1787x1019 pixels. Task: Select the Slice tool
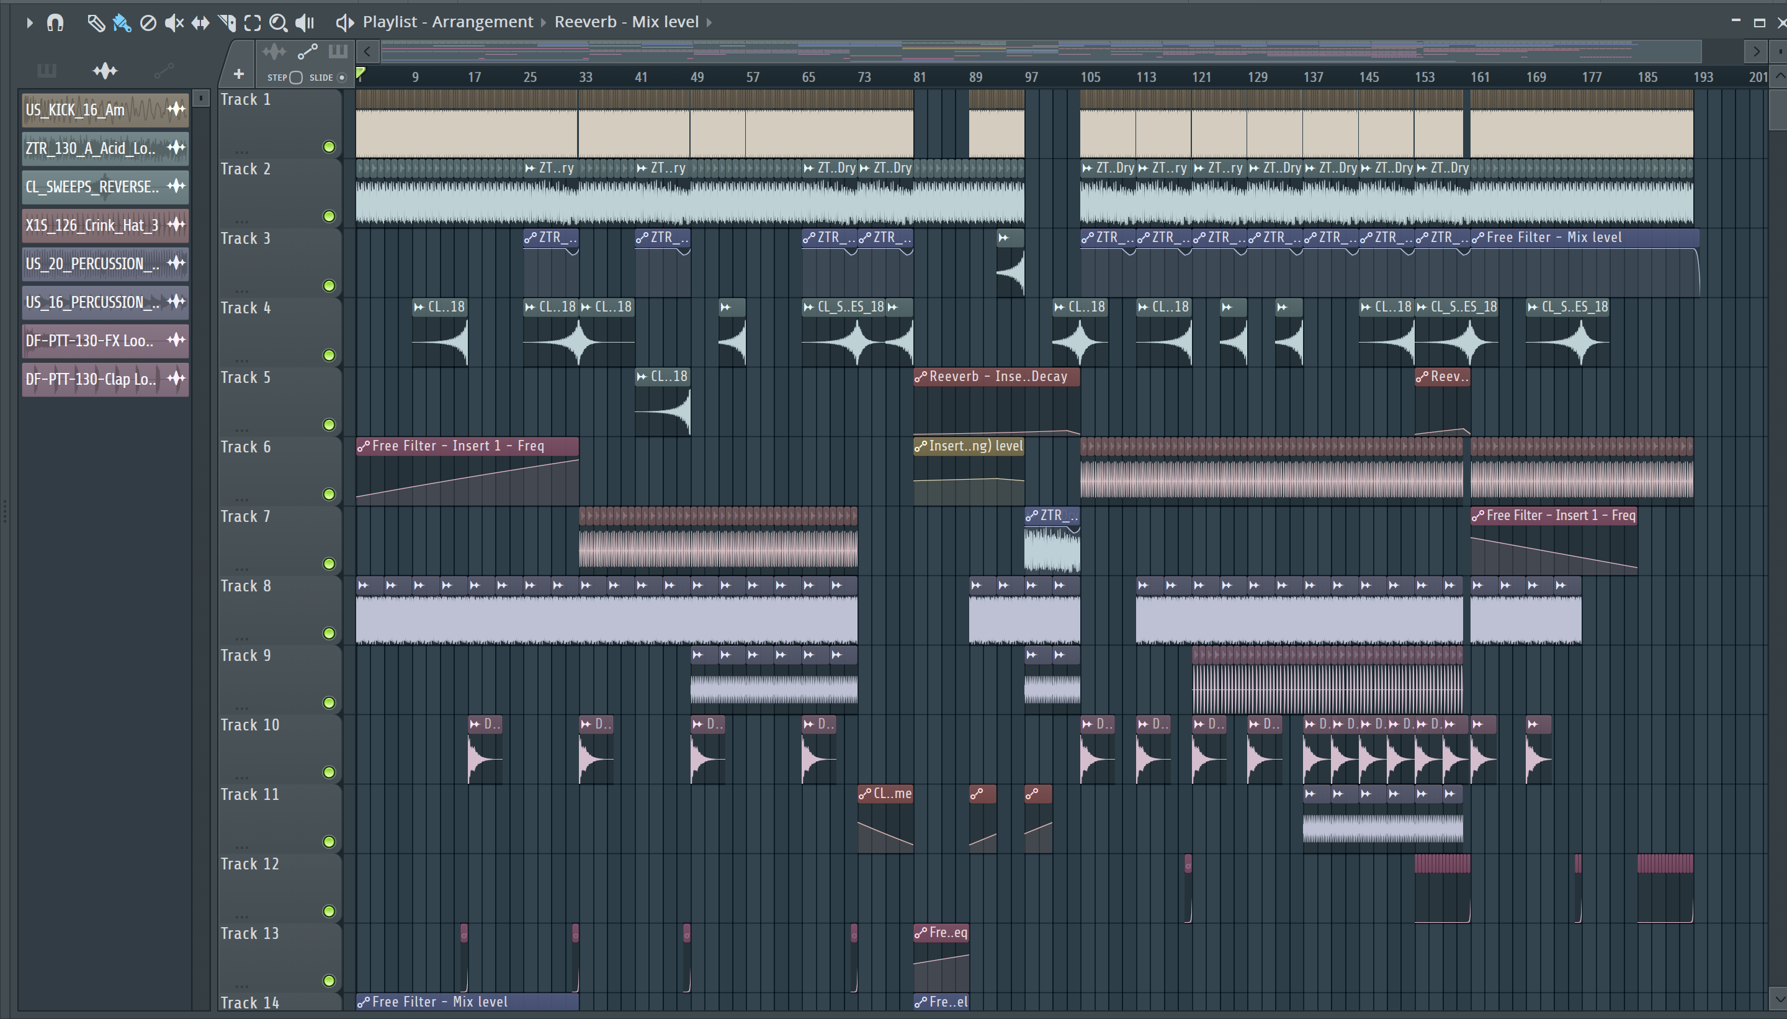click(x=226, y=23)
